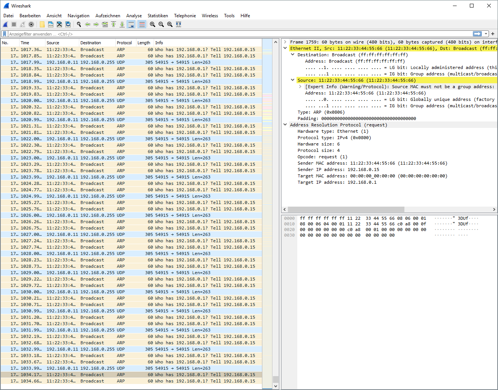Screen dimensions: 498x390
Task: Sort packets by the No. column
Action: [x=10, y=43]
